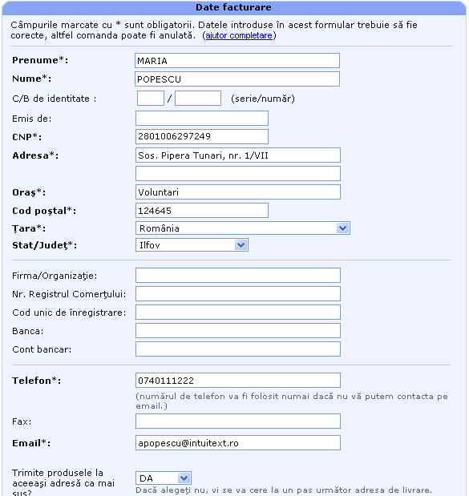469x496 pixels.
Task: Click the Telefon number field
Action: pos(238,381)
